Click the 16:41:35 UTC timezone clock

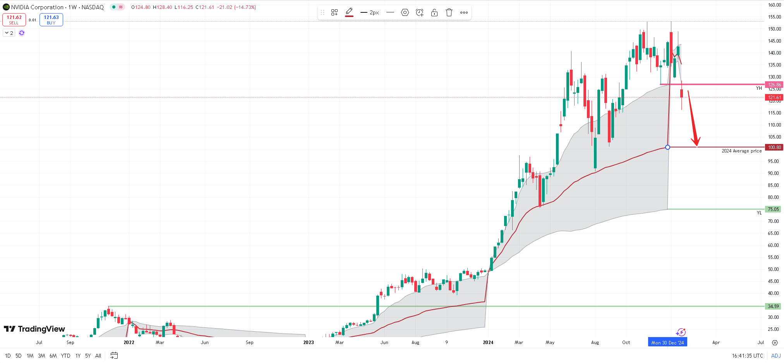pos(747,356)
